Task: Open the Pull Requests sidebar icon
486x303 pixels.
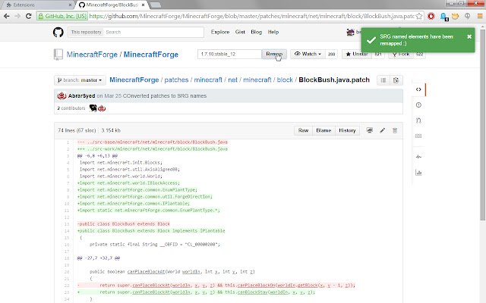Action: pyautogui.click(x=418, y=120)
